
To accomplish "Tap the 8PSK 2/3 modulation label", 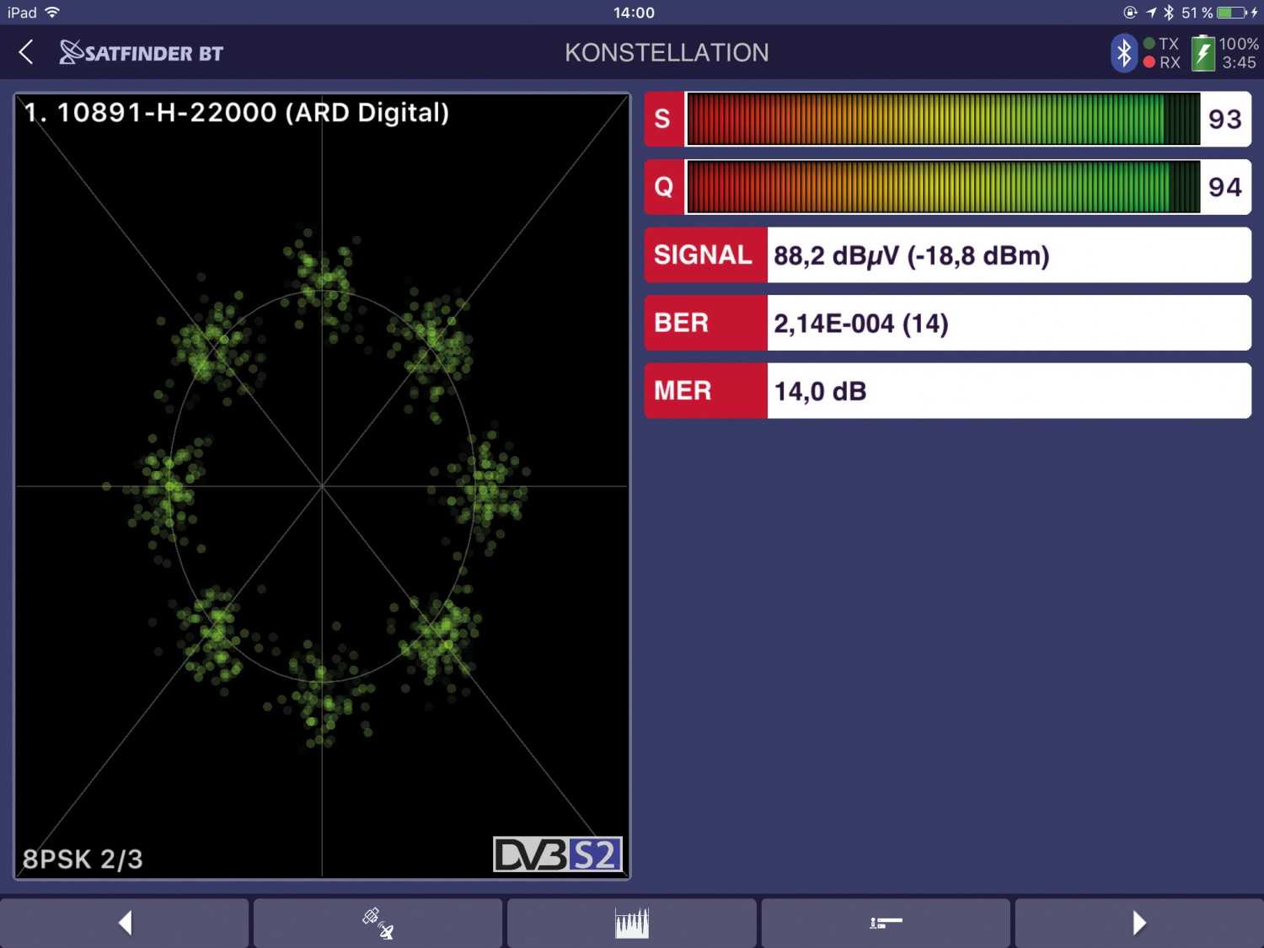I will click(x=83, y=859).
